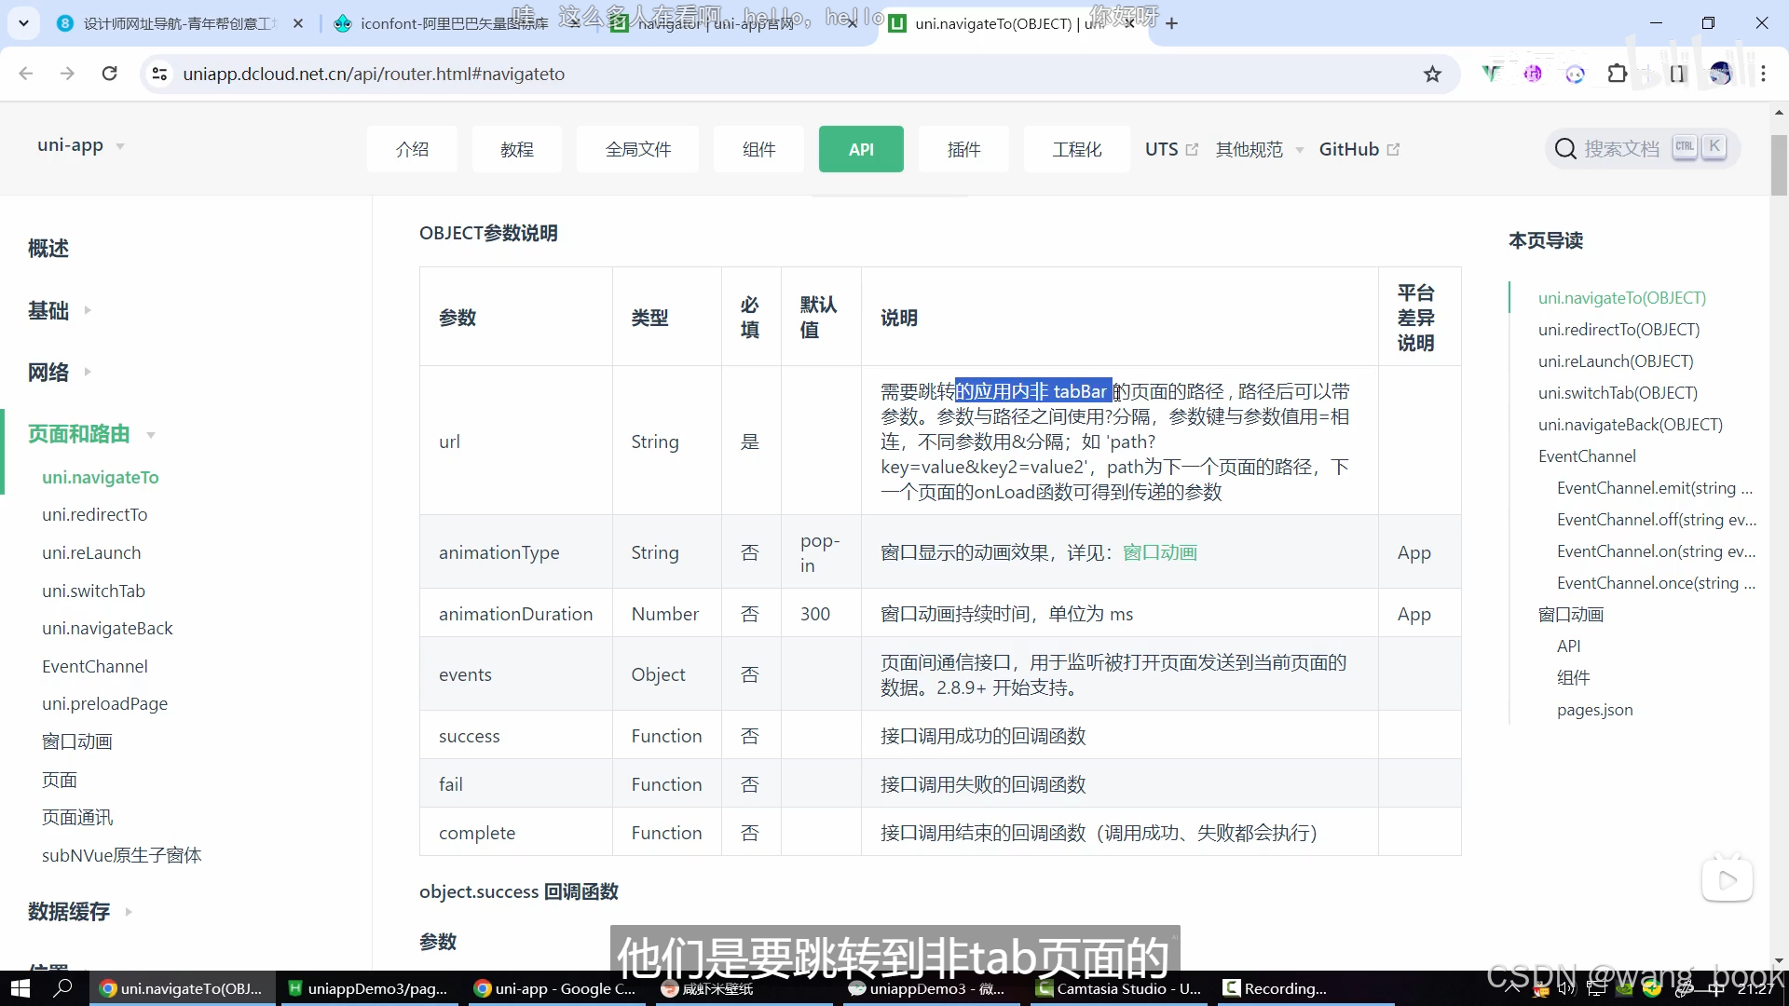Open the UTS external link
This screenshot has height=1006, width=1789.
(1171, 149)
